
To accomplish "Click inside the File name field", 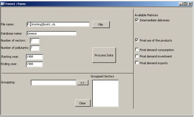I will click(x=58, y=24).
